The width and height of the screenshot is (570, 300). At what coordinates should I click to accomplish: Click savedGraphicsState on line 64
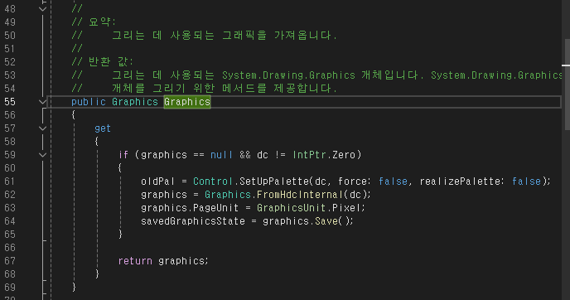click(x=193, y=221)
